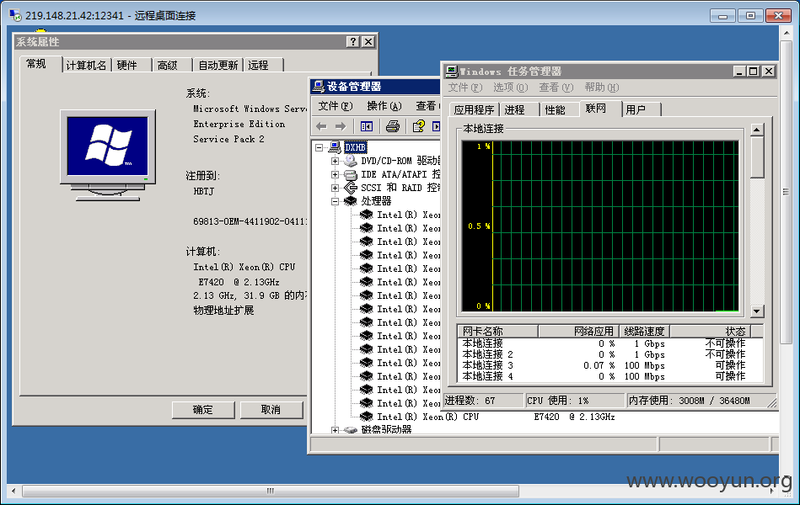Click the Task Manager title bar icon
Image resolution: width=800 pixels, height=505 pixels.
coord(452,72)
